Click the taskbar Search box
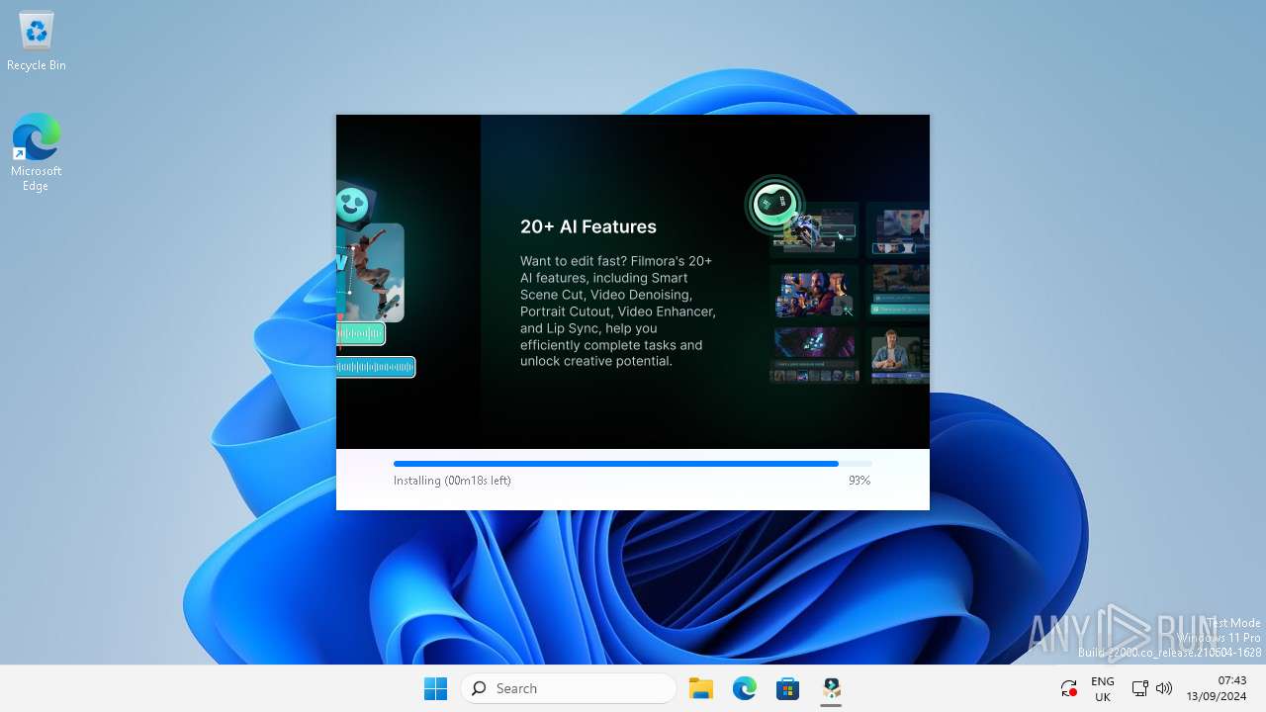This screenshot has width=1266, height=712. [x=569, y=688]
